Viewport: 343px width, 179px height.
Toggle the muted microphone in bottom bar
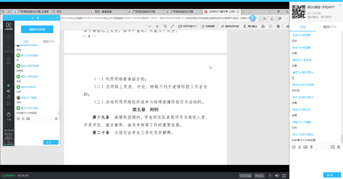coord(270,176)
